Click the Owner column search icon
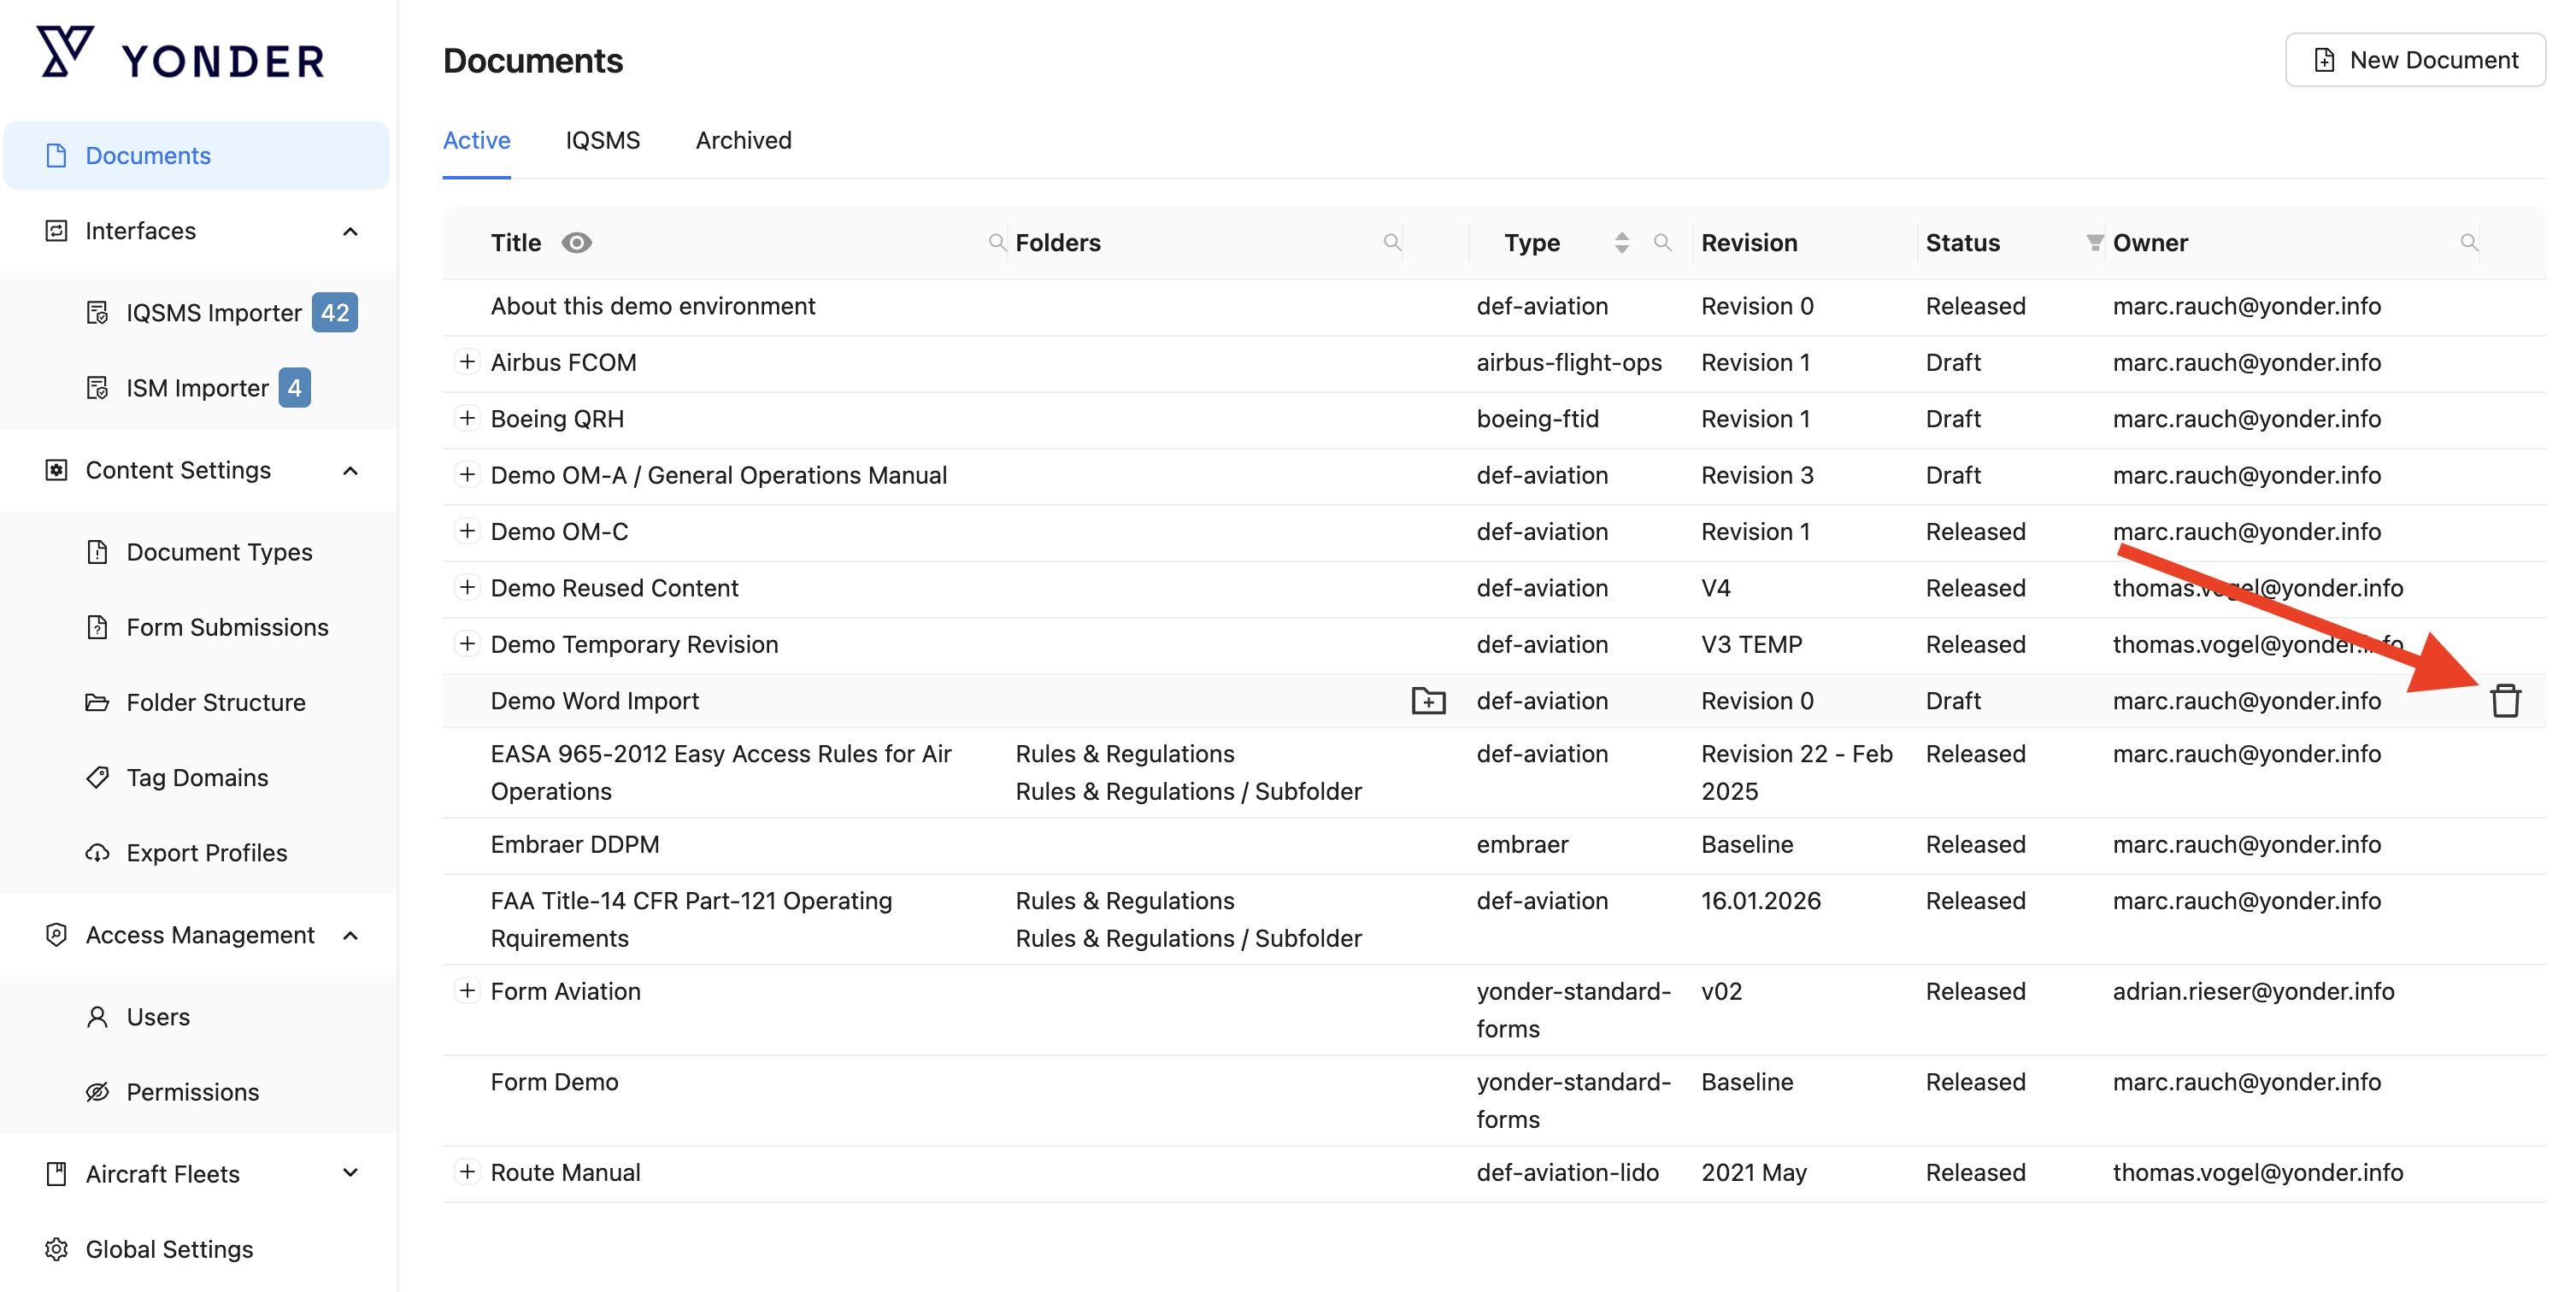The image size is (2576, 1292). tap(2468, 242)
